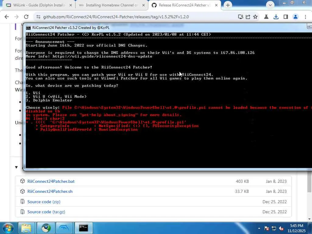Open the Chrome three-dot menu
312x234 pixels.
click(305, 17)
